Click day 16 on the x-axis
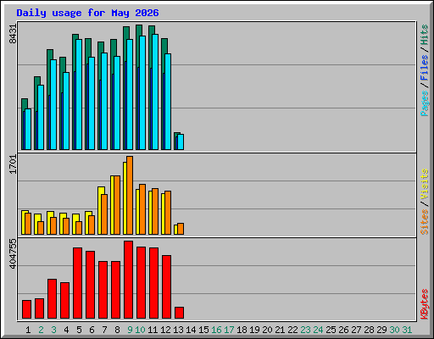This screenshot has height=339, width=434. (x=216, y=330)
